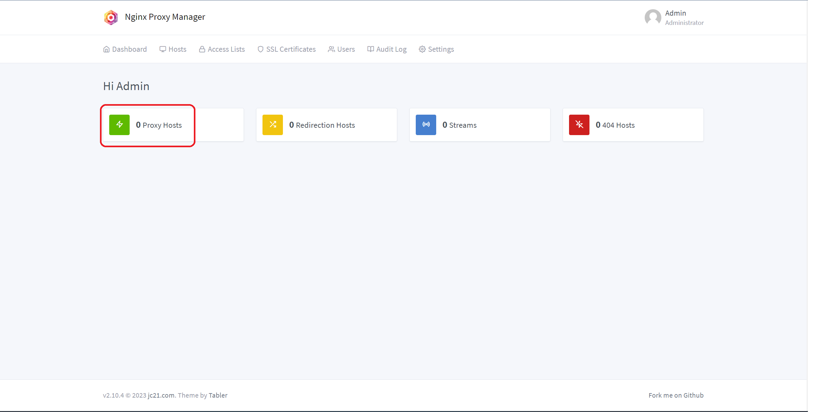This screenshot has height=412, width=813.
Task: Open the Access Lists page
Action: [x=222, y=49]
